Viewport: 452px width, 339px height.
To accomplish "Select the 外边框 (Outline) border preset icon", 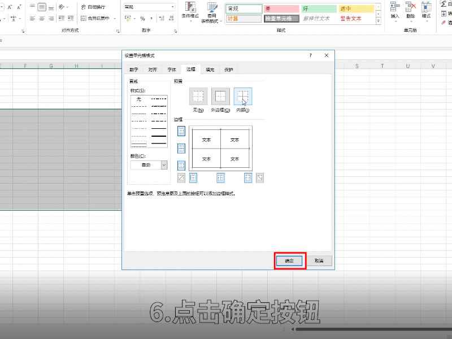I will point(220,97).
